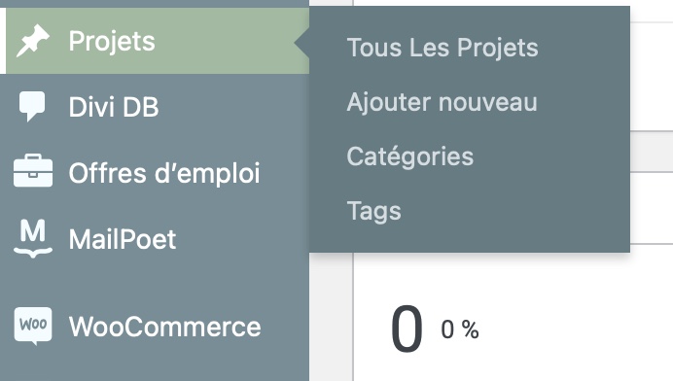Click the large 0 statistic number
673x381 pixels.
point(407,329)
